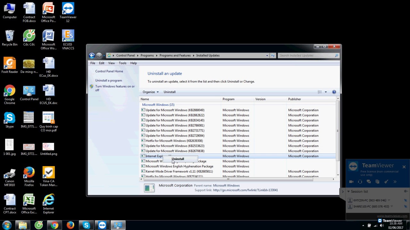The image size is (410, 230).
Task: Open Turn Windows features on or off
Action: pos(115,88)
